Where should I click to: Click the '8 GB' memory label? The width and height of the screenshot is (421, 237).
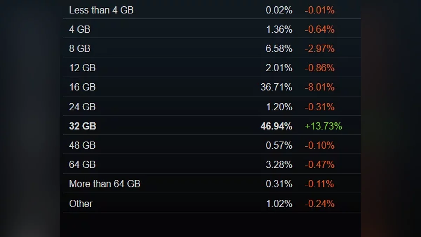pos(80,49)
